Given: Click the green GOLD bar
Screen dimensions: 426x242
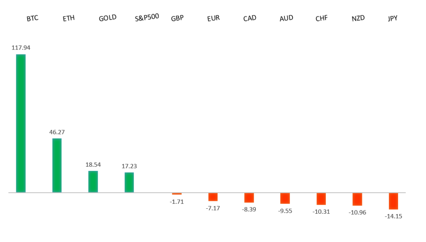Looking at the screenshot, I should point(93,182).
